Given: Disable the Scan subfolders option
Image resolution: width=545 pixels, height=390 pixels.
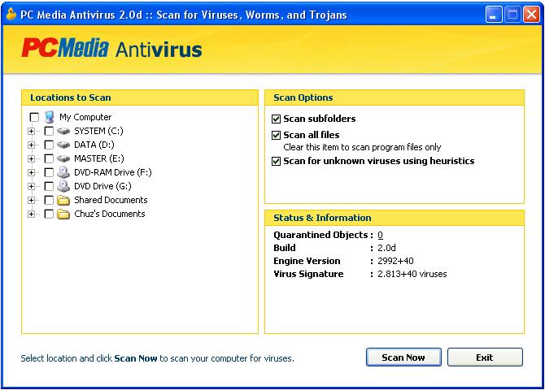Looking at the screenshot, I should coord(276,119).
